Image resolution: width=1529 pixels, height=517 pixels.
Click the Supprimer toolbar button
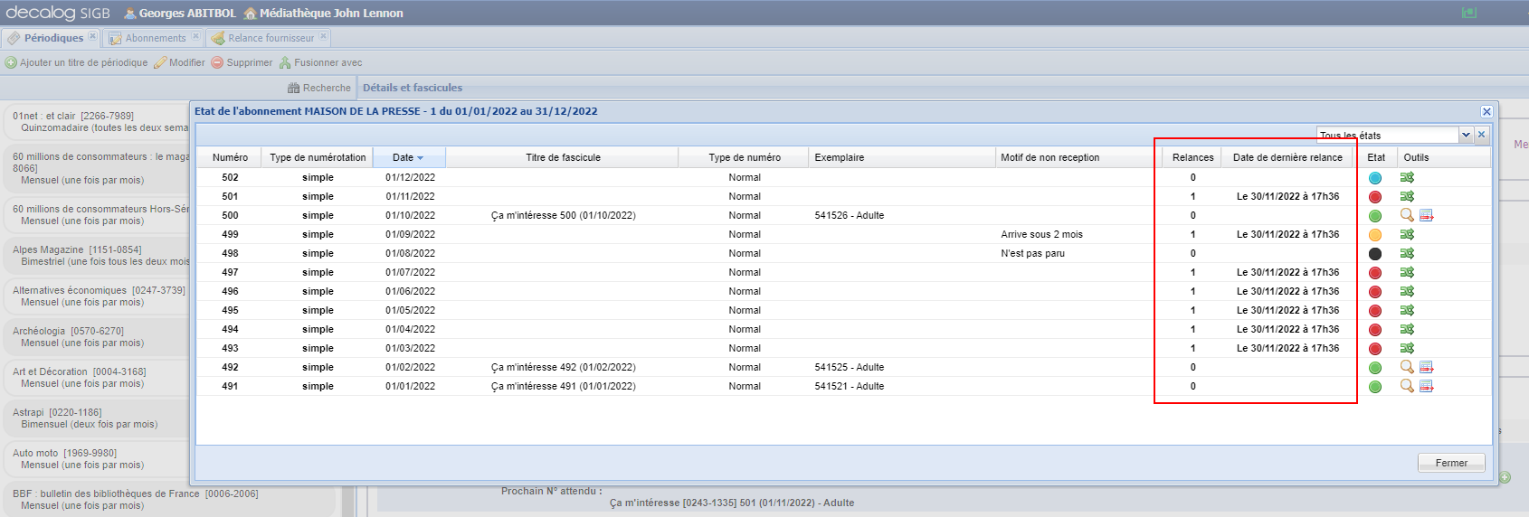[x=242, y=62]
